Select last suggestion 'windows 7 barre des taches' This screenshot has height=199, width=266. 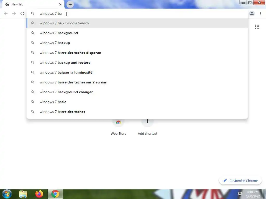click(x=137, y=112)
